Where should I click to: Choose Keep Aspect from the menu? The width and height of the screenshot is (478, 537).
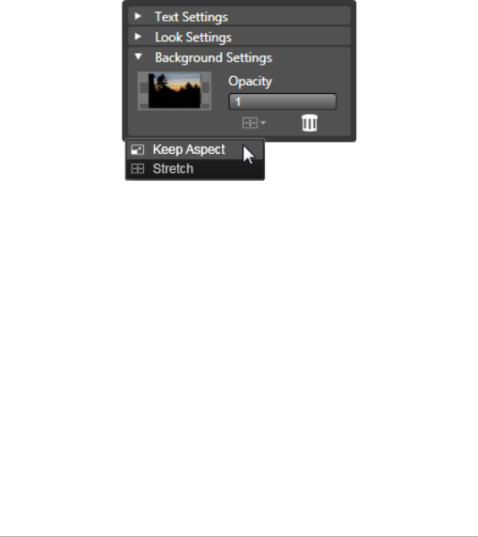(x=189, y=149)
